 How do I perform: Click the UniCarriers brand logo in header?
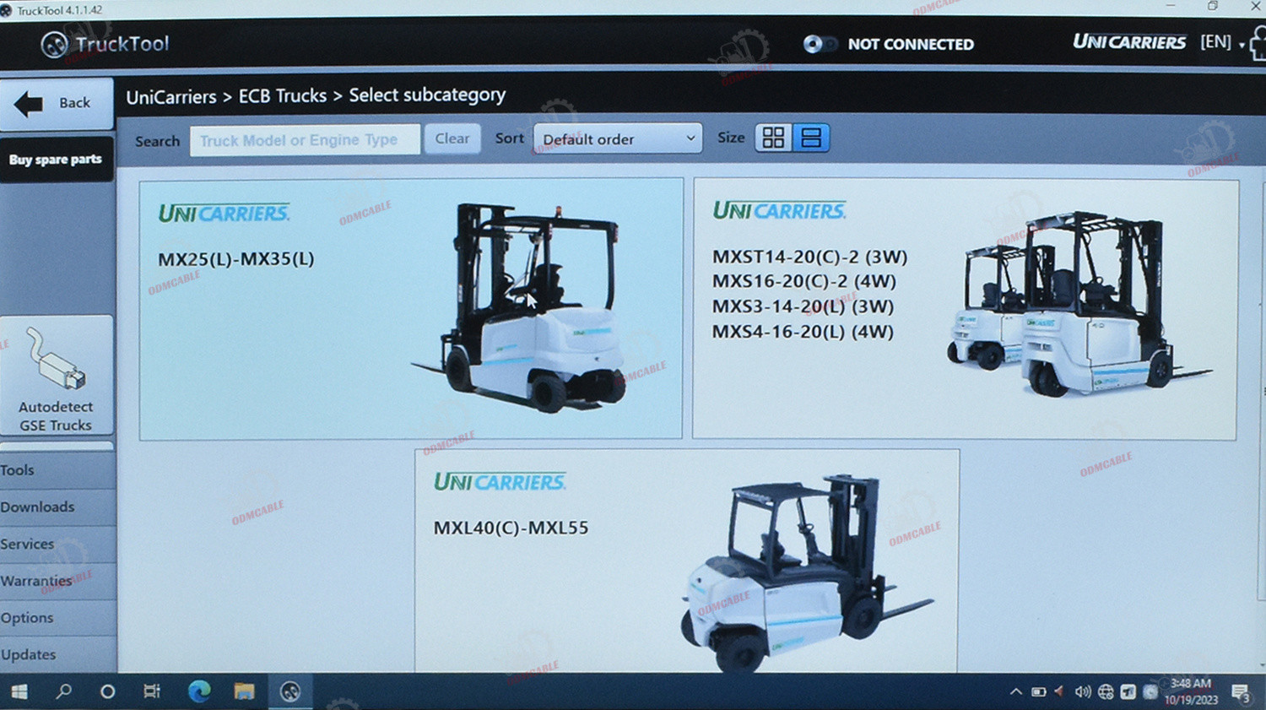[x=1129, y=42]
